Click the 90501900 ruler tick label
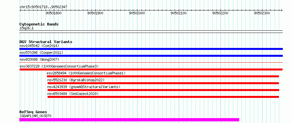 [x=95, y=13]
